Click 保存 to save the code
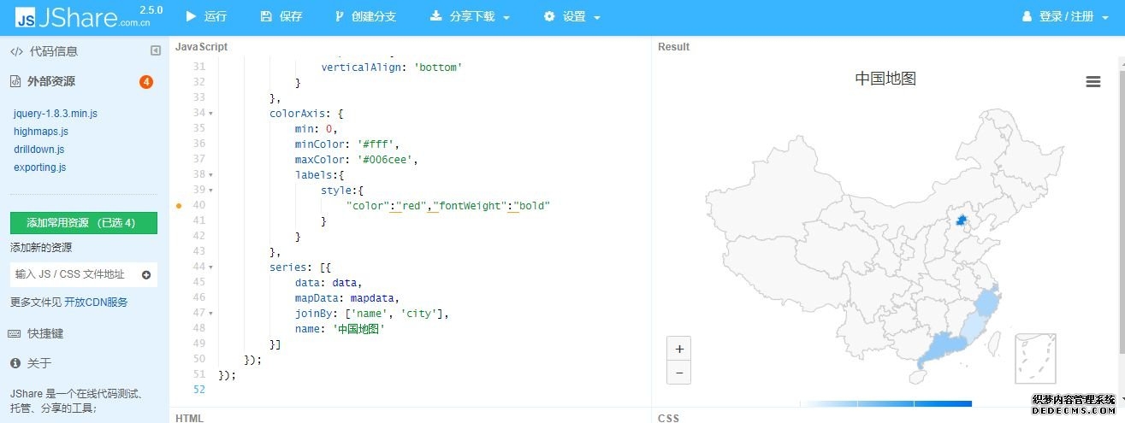 click(281, 17)
